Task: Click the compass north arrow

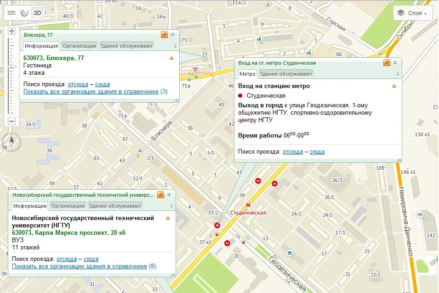Action: pyautogui.click(x=11, y=140)
